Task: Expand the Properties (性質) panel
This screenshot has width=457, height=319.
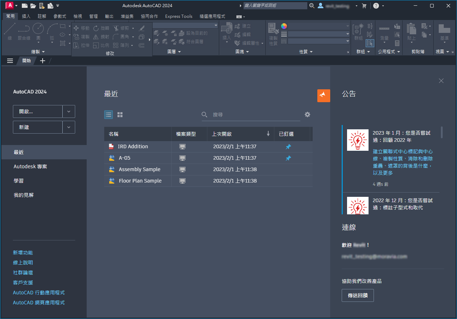Action: (x=306, y=52)
